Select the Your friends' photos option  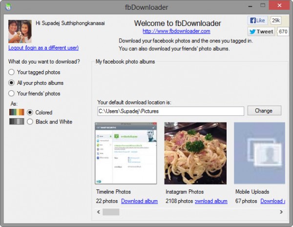click(34, 93)
